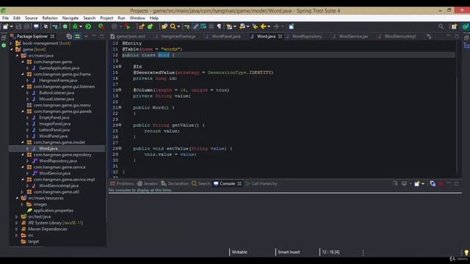Open the Refactor menu
This screenshot has width=470, height=264.
point(50,18)
